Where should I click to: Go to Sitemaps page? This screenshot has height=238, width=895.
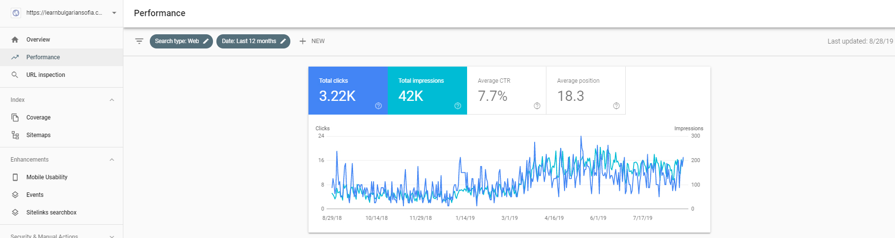[38, 135]
